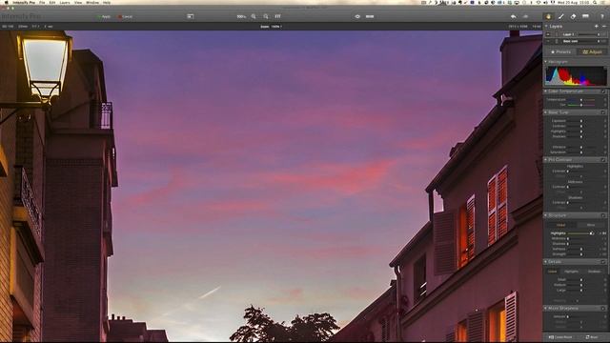
Task: Collapse the Layers panel
Action: coord(546,26)
